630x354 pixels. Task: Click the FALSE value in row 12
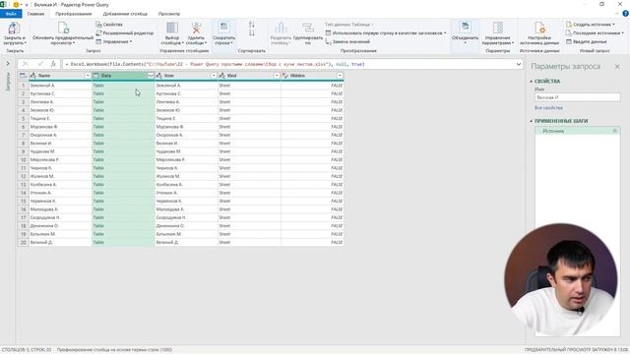click(x=337, y=176)
